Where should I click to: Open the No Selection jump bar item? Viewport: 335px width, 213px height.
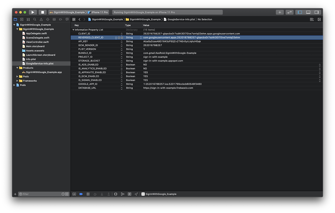[x=205, y=19]
